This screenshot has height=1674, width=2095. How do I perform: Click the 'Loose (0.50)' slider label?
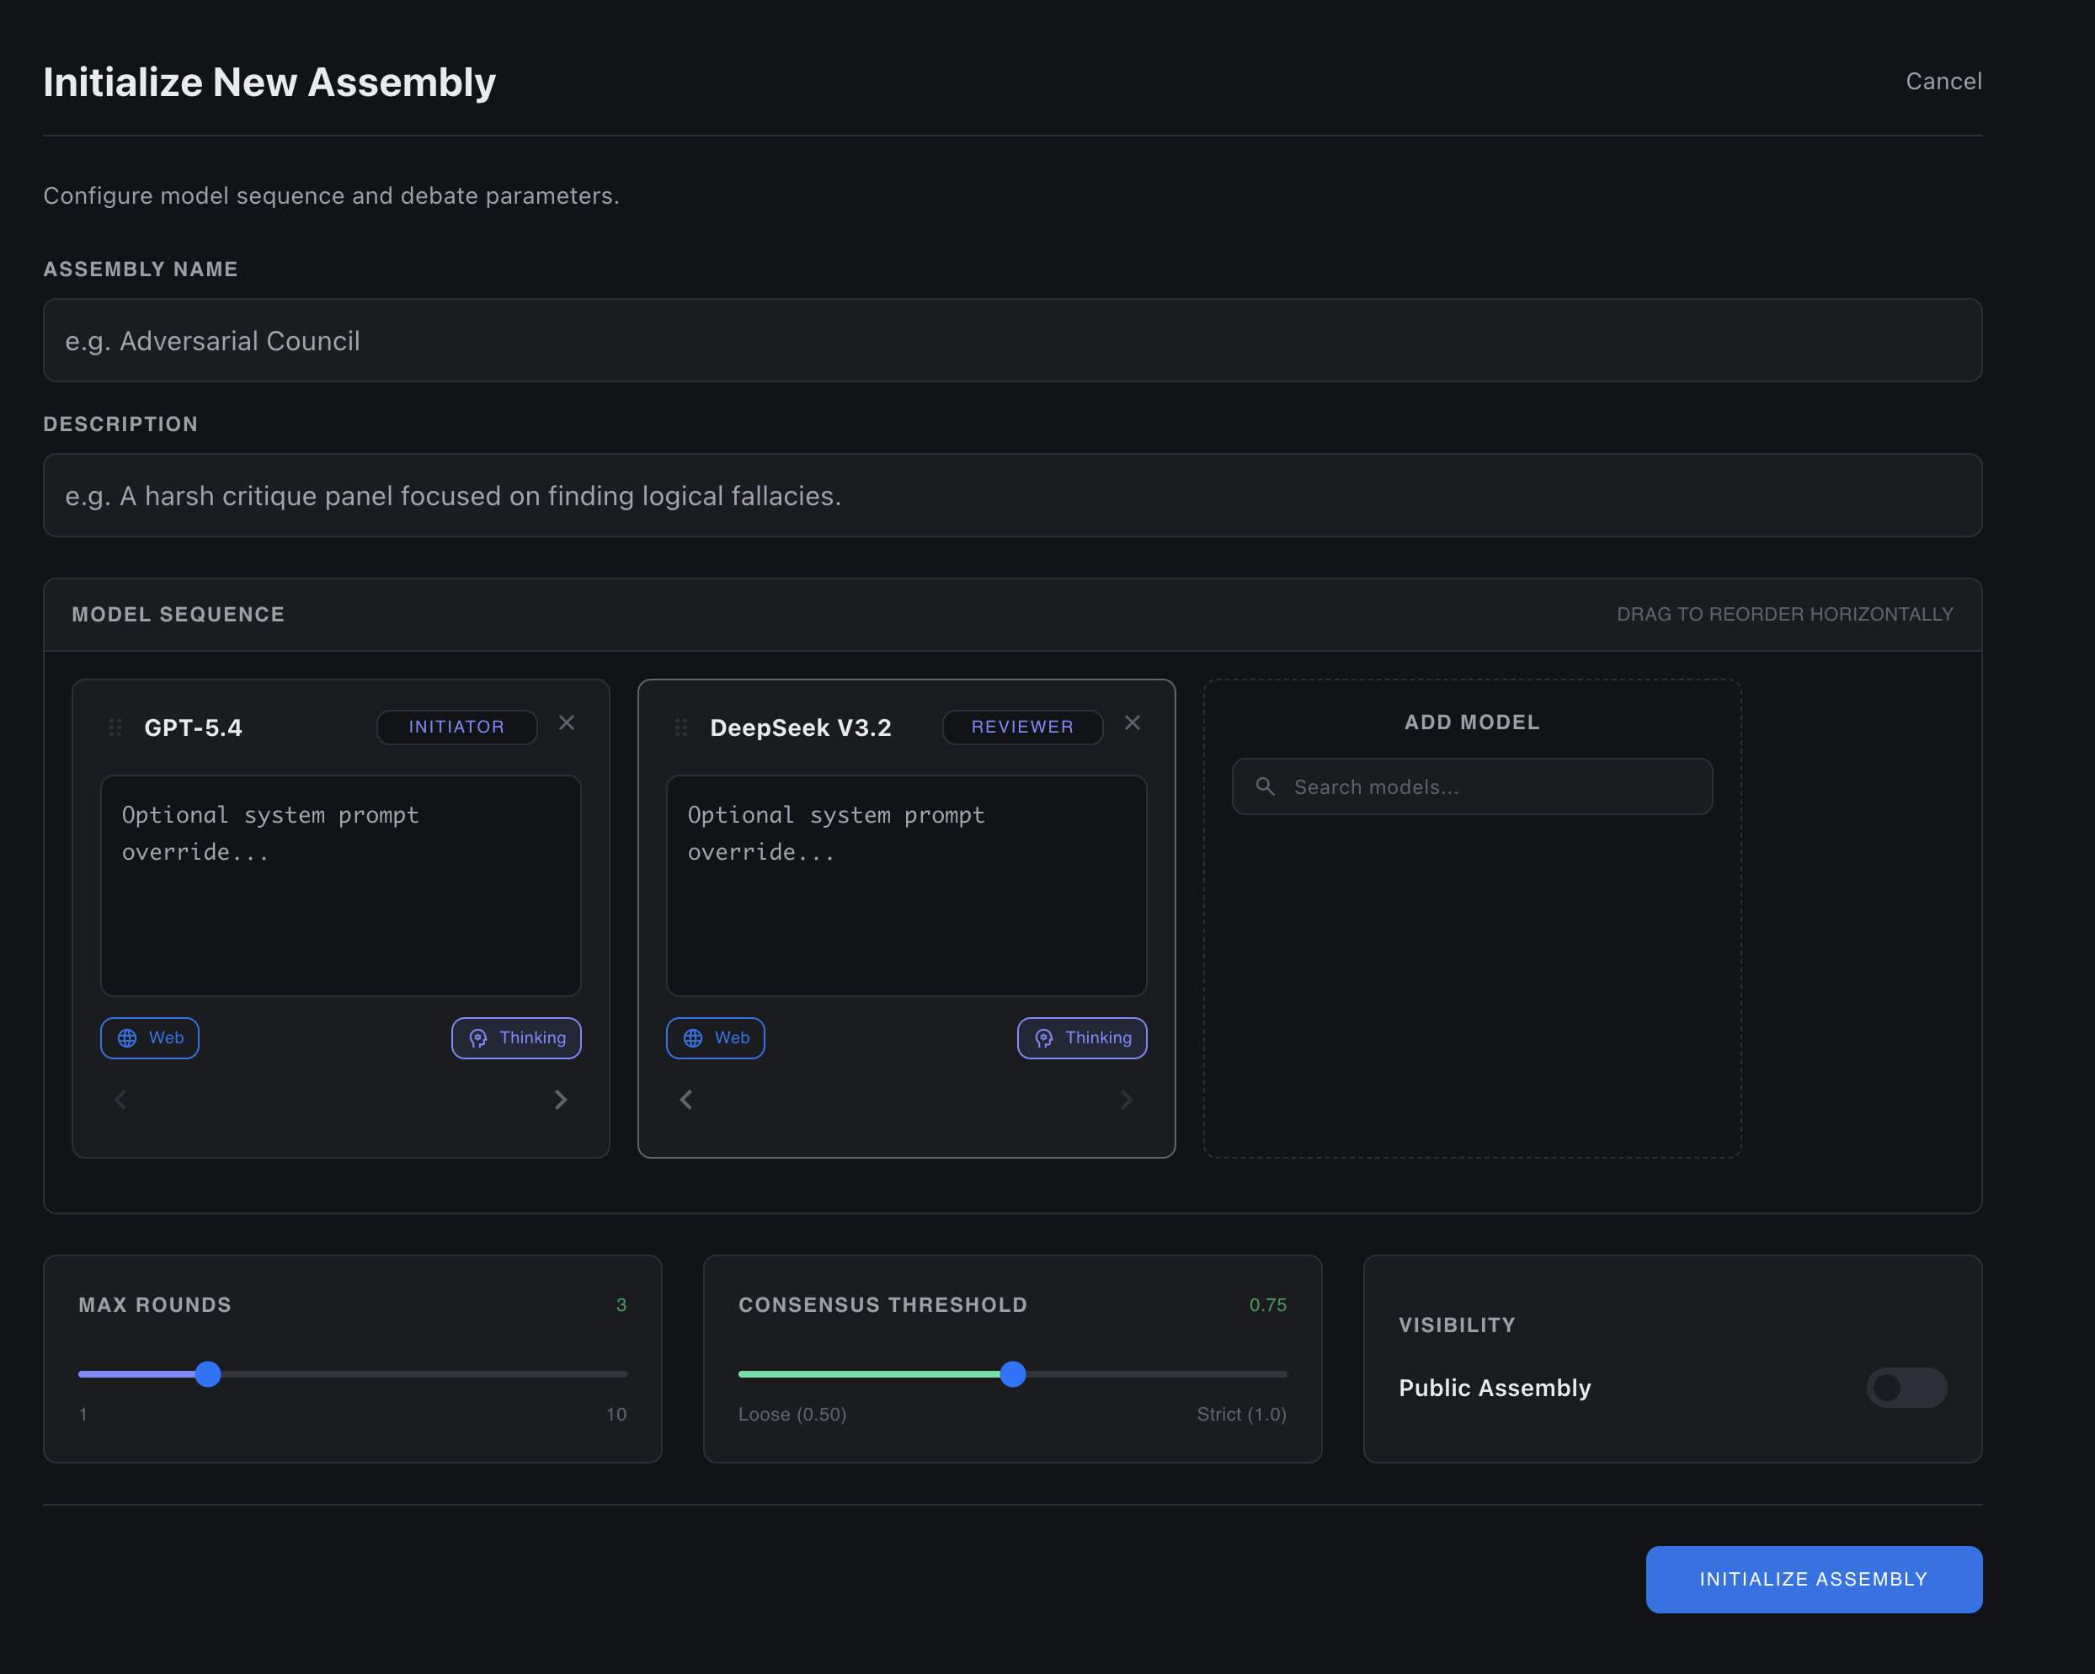pos(792,1415)
